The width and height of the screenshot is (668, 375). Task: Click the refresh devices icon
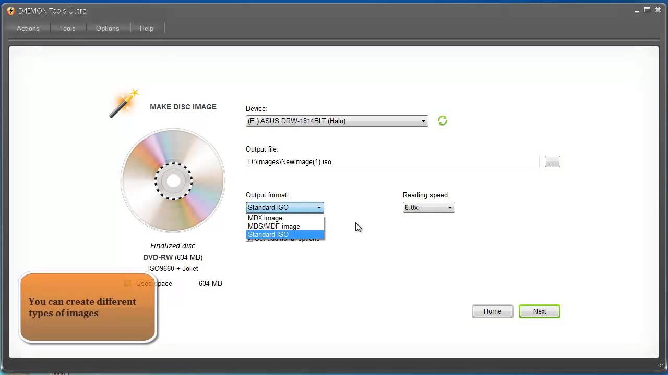point(443,121)
